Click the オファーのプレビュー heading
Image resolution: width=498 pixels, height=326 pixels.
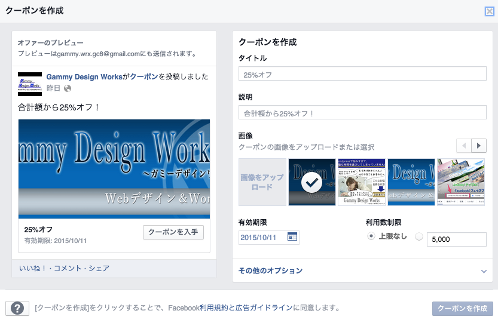click(x=50, y=43)
